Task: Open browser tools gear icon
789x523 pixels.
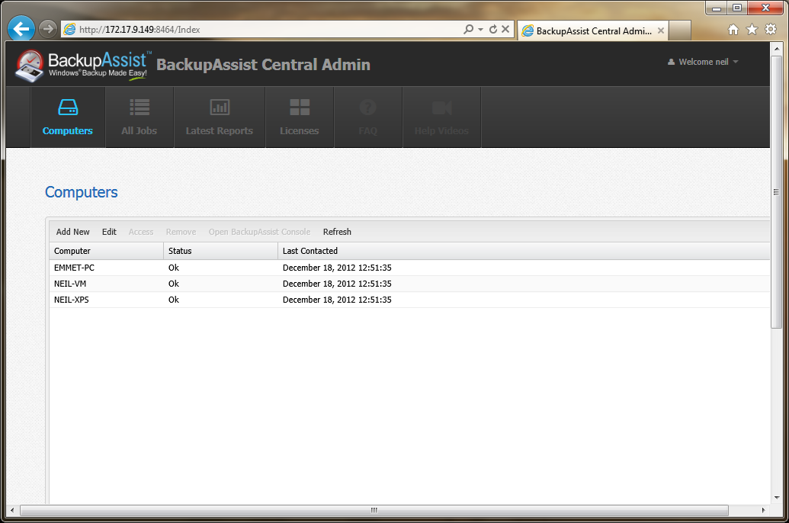Action: coord(771,30)
